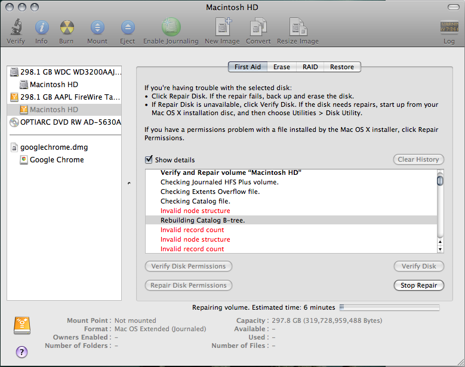Click the log scroll up arrow

(440, 242)
